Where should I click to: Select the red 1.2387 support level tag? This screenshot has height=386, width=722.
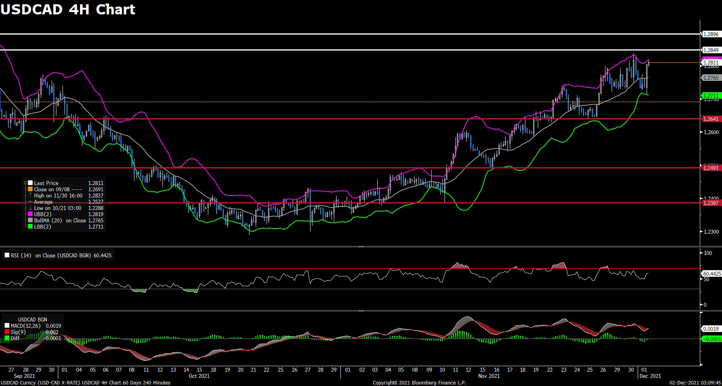[711, 203]
